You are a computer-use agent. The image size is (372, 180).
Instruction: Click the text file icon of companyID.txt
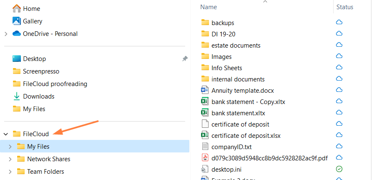click(205, 147)
